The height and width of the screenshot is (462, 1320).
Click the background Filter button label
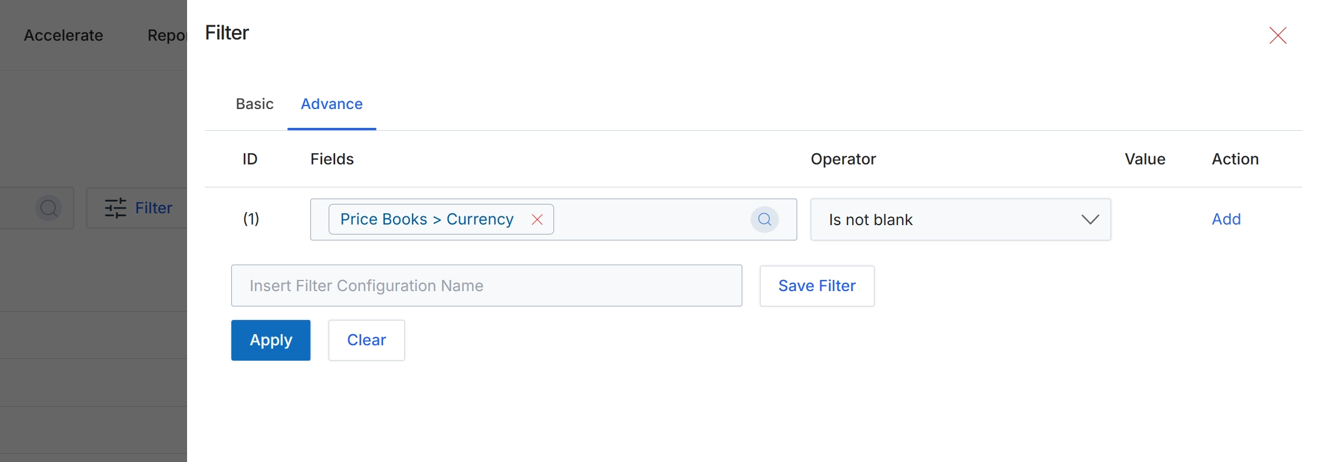pyautogui.click(x=153, y=208)
